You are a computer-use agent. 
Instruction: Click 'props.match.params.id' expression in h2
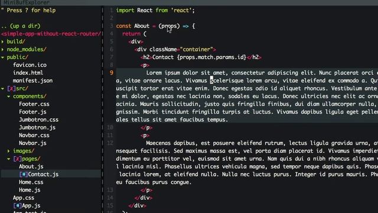(211, 57)
